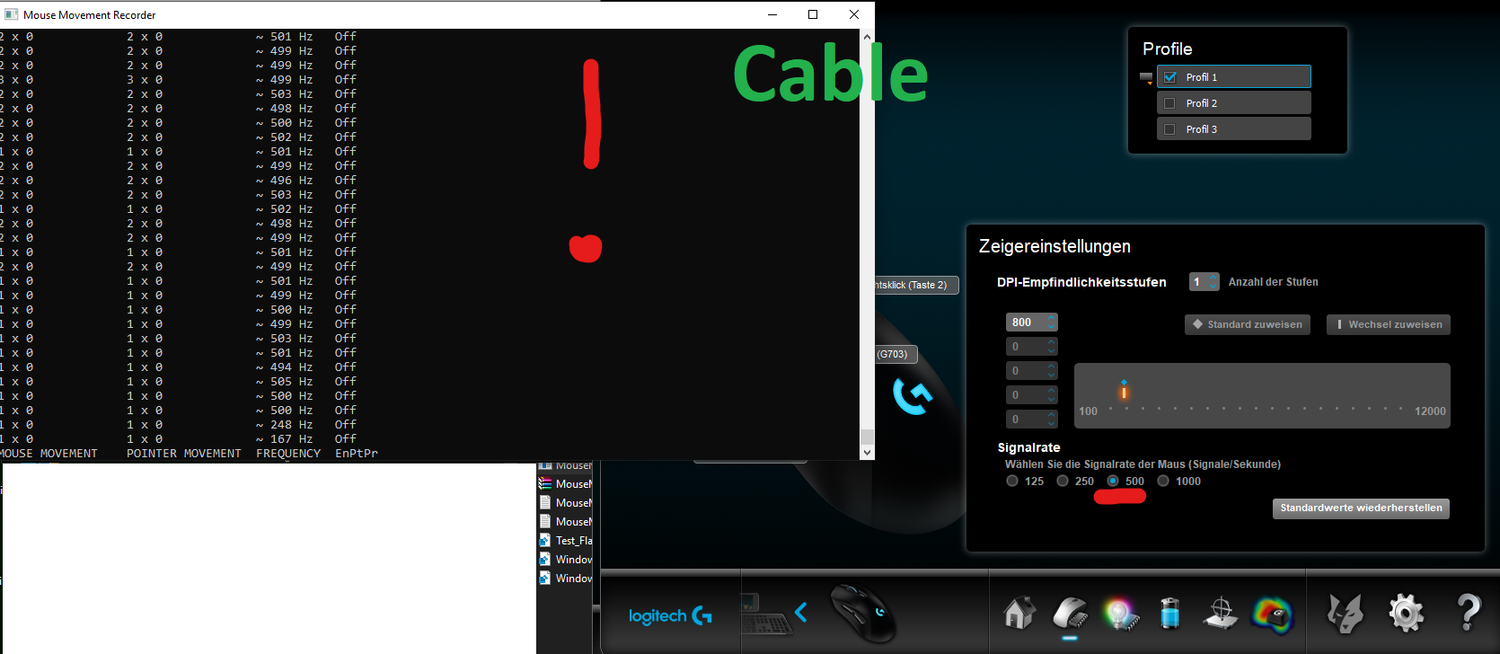The height and width of the screenshot is (654, 1500).
Task: Click the wolf-head Overwolf icon
Action: [x=1345, y=614]
